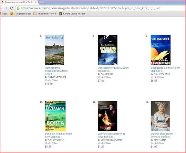Click author A.C. EFVERMAN under Skuggspel
The image size is (186, 153).
tap(162, 74)
